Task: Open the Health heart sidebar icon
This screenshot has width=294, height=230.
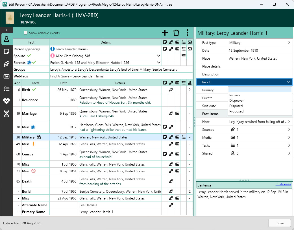Action: tap(6, 101)
